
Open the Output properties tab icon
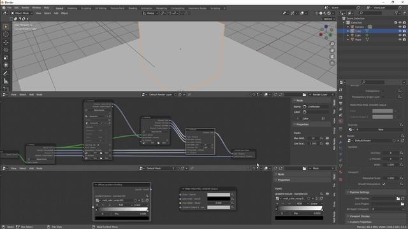(x=340, y=103)
